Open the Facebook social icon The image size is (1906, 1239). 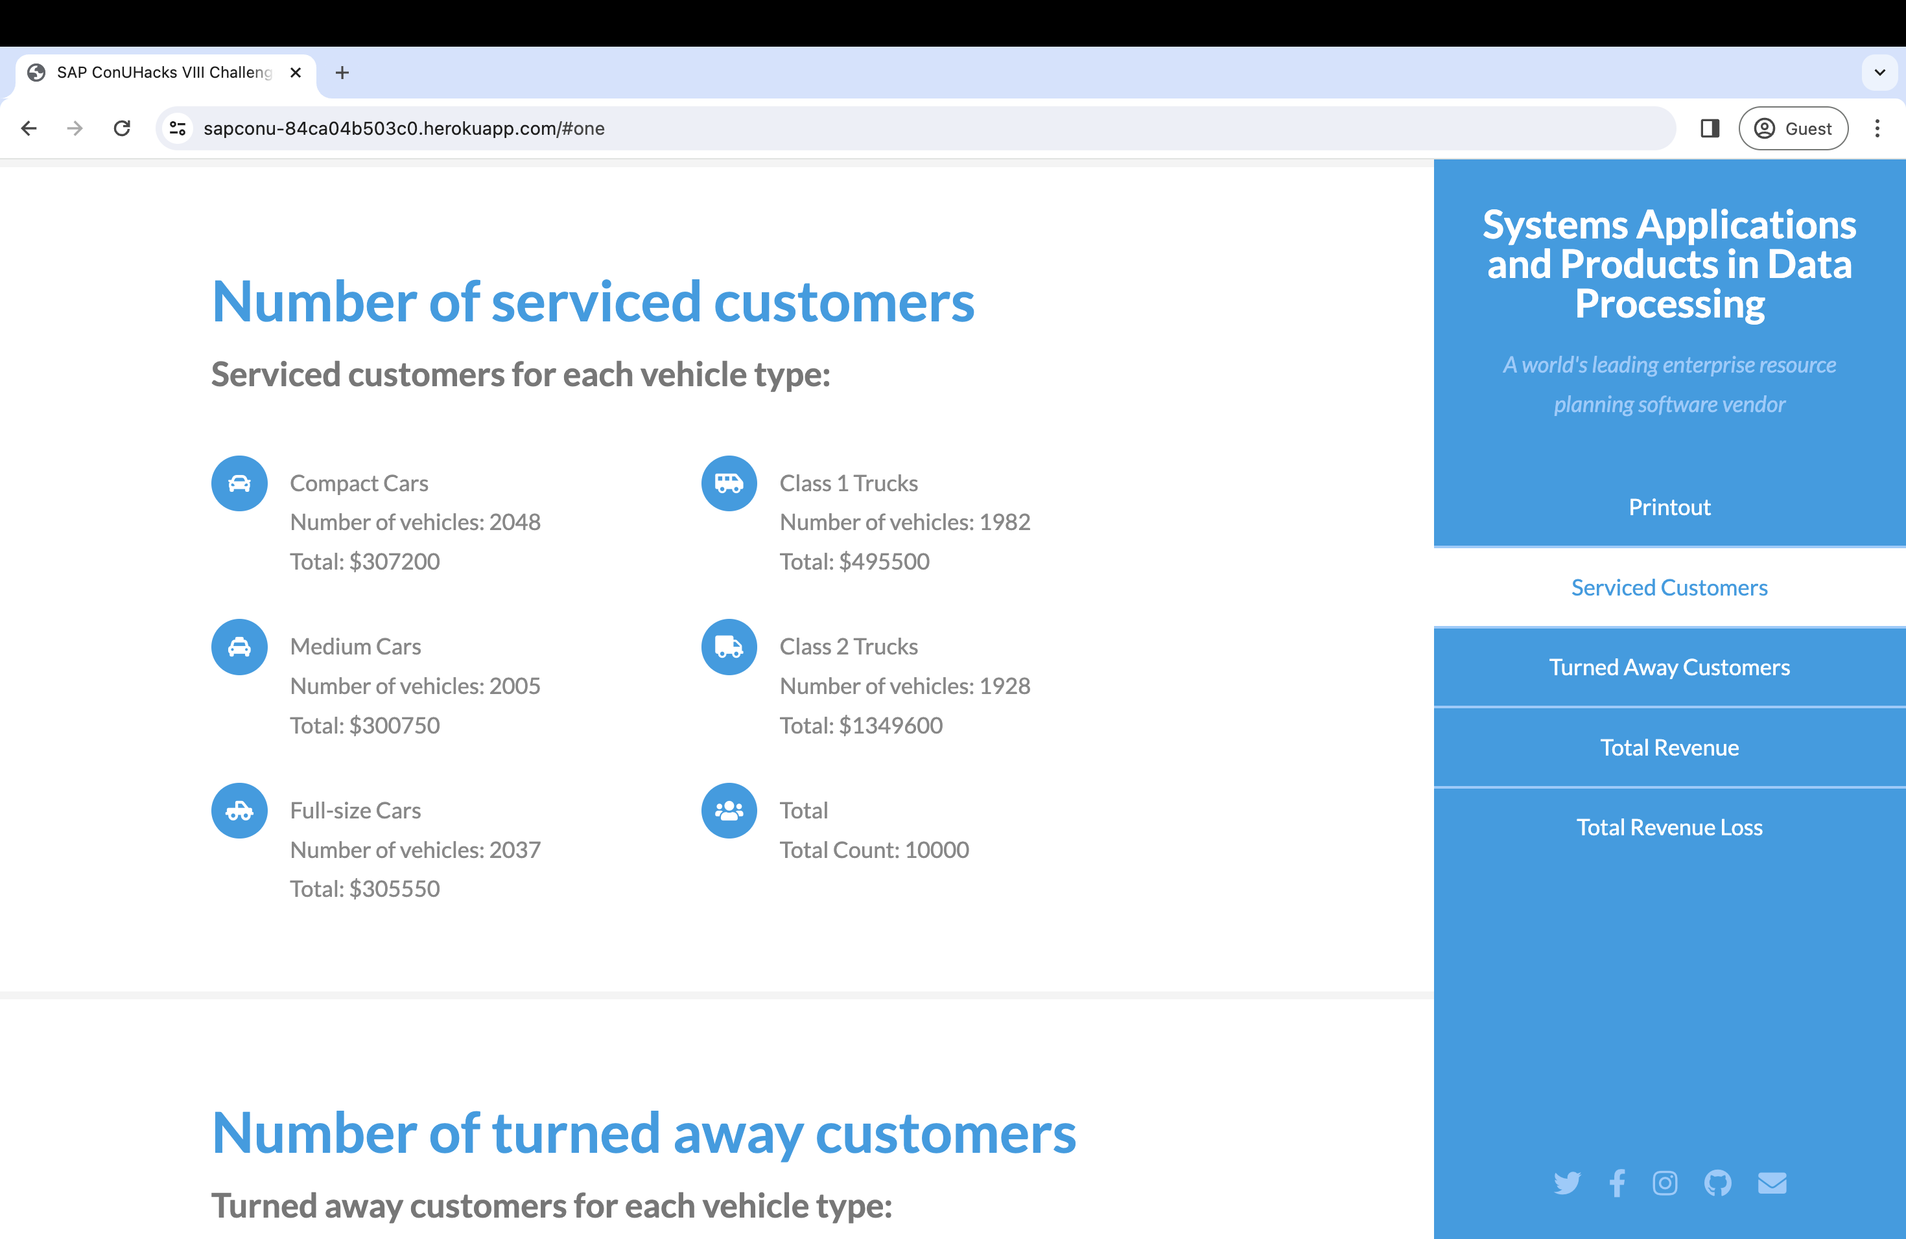[x=1617, y=1183]
